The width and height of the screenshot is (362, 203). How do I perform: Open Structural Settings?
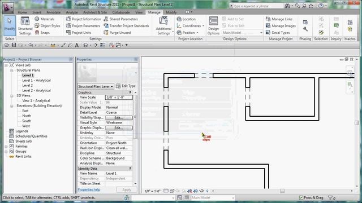[x=25, y=26]
